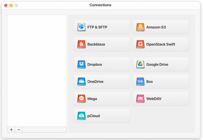Pick the Google Drive triangle icon
This screenshot has width=203, height=140.
140,64
